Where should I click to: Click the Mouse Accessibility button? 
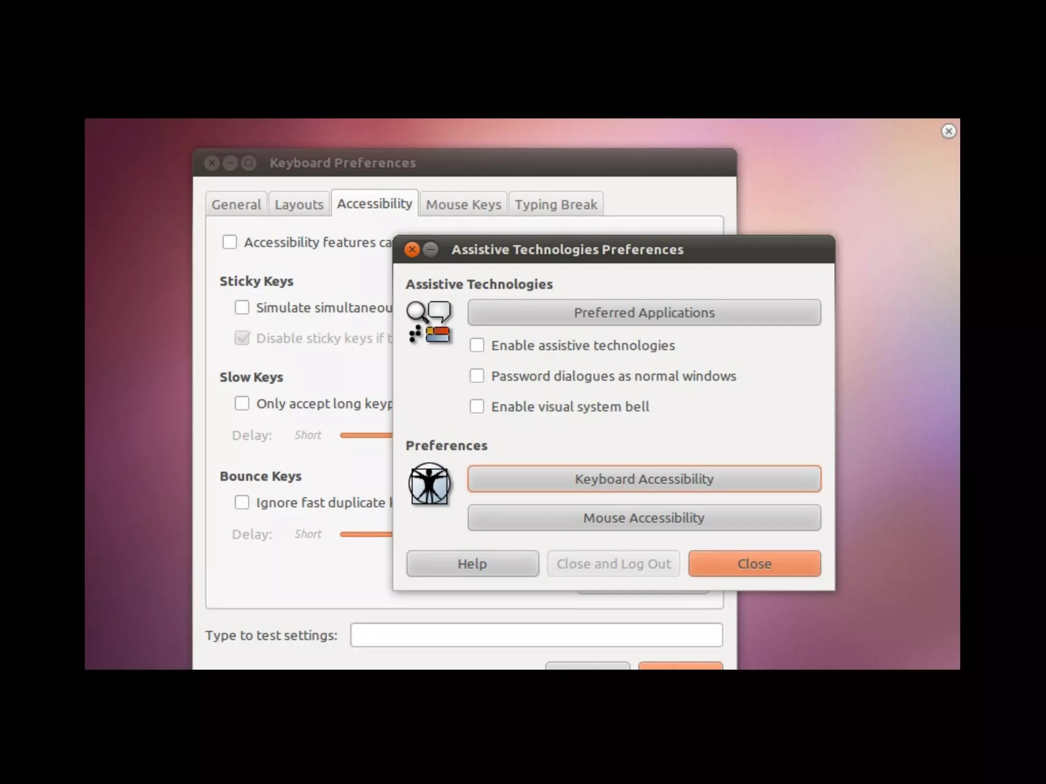(x=644, y=518)
